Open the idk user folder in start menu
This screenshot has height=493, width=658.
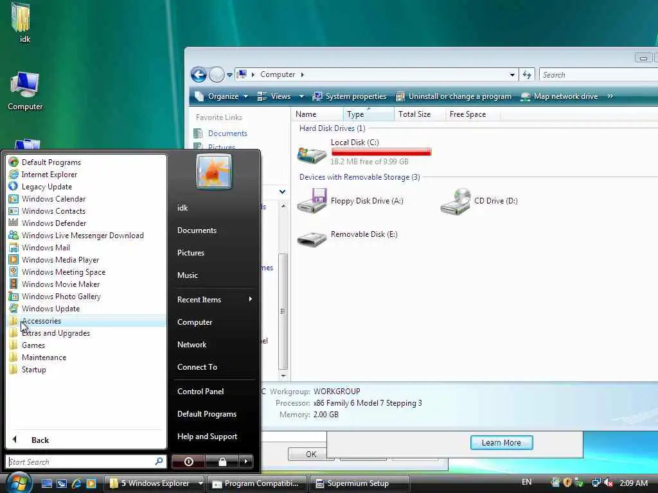[x=182, y=207]
